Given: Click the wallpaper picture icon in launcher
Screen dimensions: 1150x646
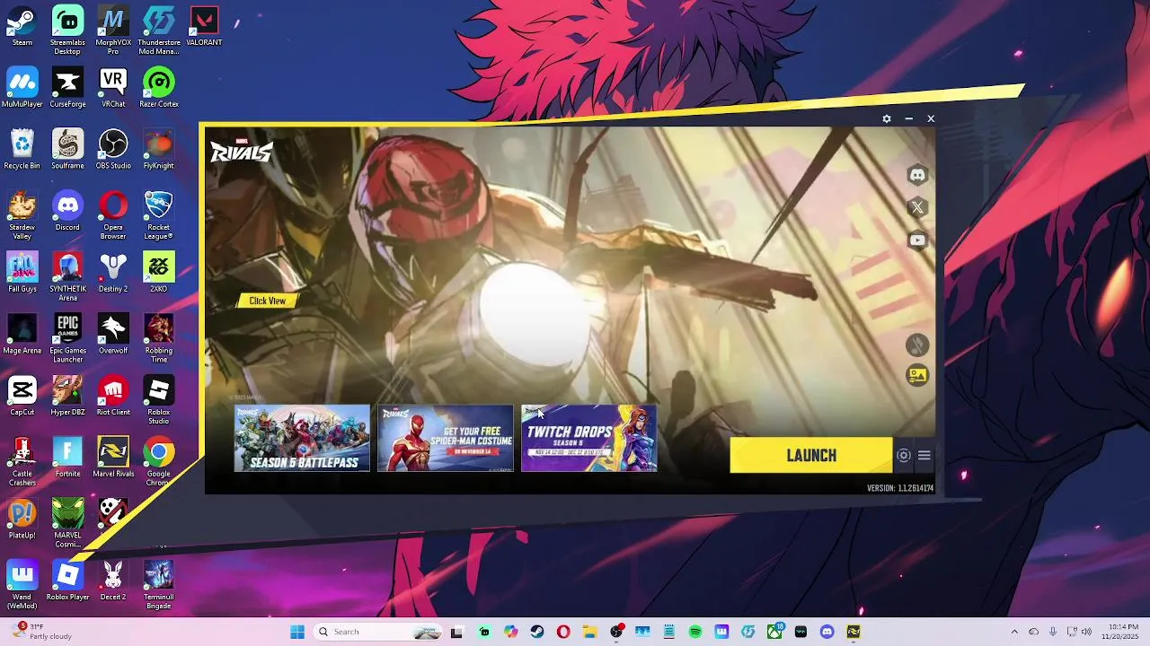Looking at the screenshot, I should pos(917,376).
